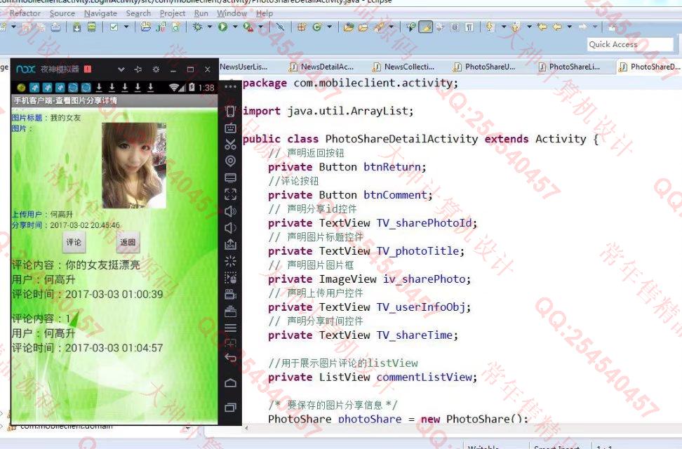Click the Open Type folder icon
Image resolution: width=682 pixels, height=449 pixels.
[349, 27]
